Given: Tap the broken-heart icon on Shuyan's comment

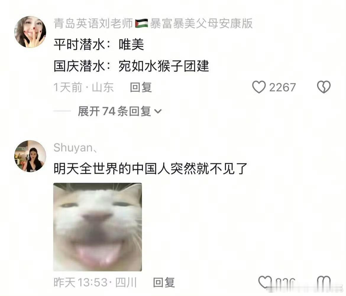Looking at the screenshot, I should pyautogui.click(x=324, y=282).
